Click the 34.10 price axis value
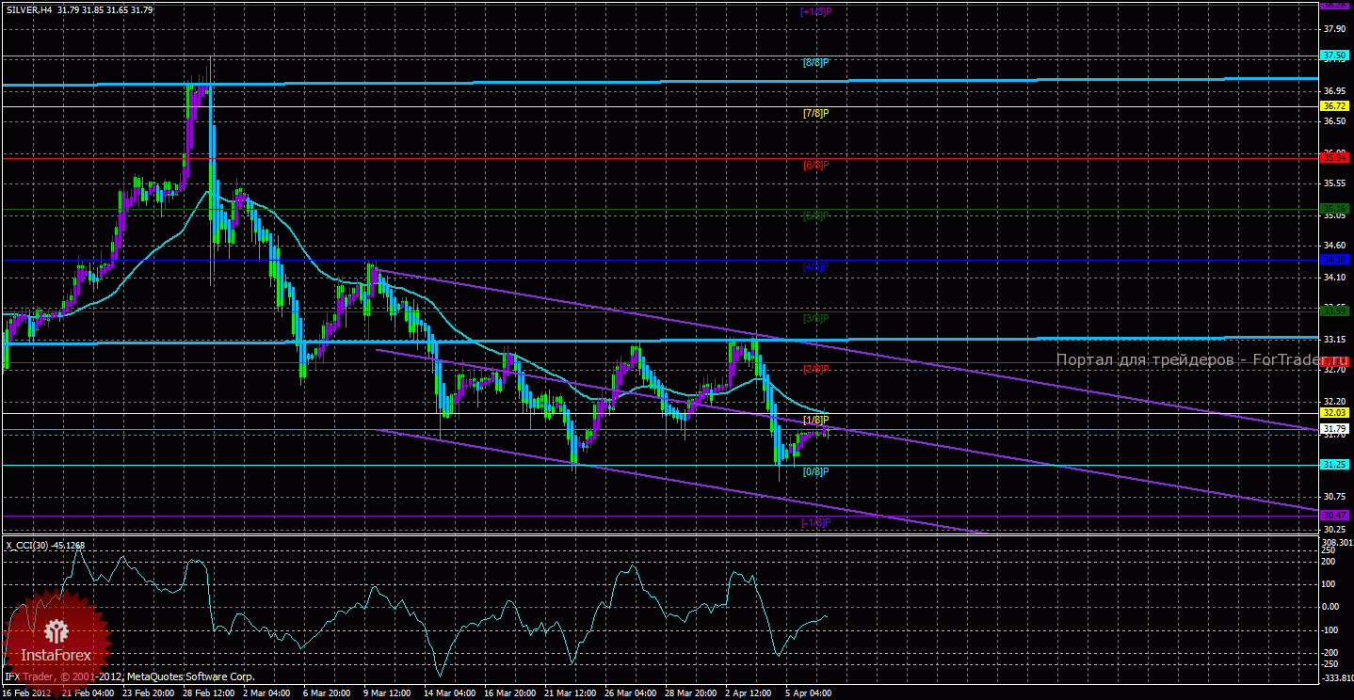The width and height of the screenshot is (1354, 700). click(x=1335, y=278)
